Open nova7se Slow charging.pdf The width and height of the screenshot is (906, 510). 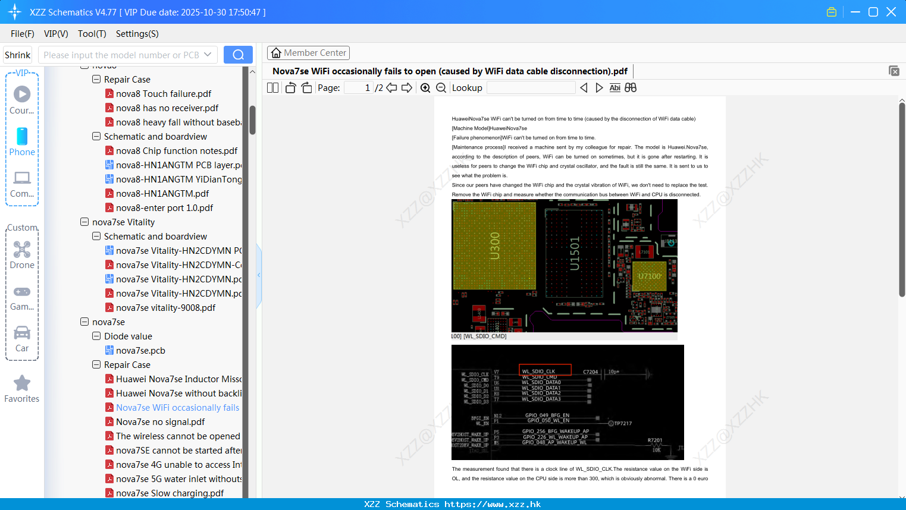170,493
